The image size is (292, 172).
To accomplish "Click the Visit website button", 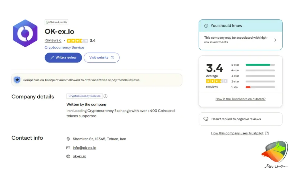I will coord(102,58).
